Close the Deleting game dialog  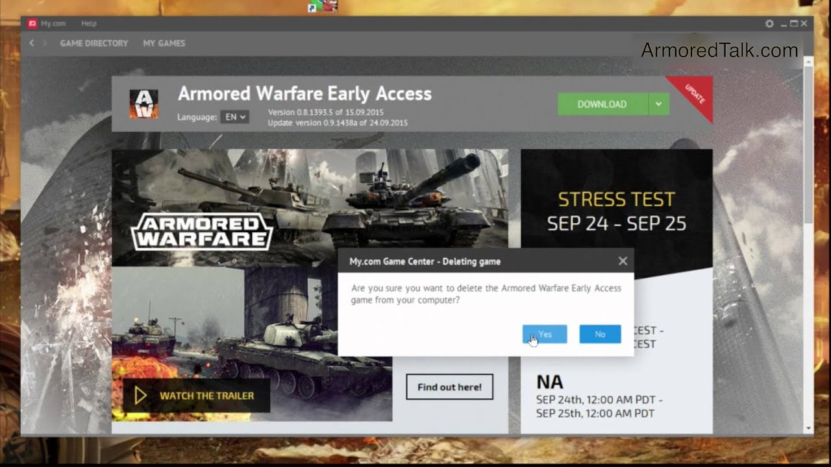coord(623,261)
